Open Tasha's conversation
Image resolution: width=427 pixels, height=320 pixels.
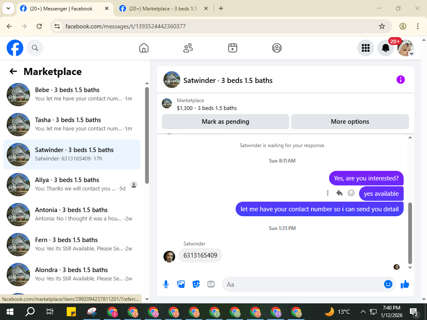pos(72,124)
